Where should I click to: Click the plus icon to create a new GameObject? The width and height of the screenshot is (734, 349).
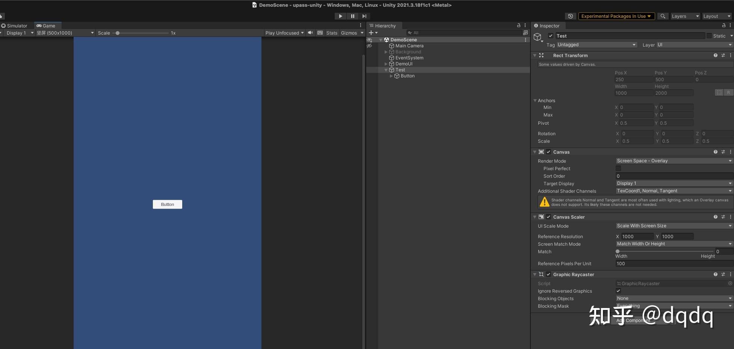[372, 33]
